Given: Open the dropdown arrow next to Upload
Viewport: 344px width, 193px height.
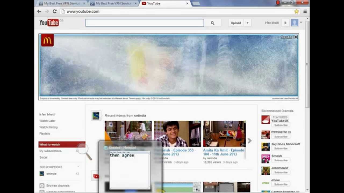Looking at the screenshot, I should click(248, 23).
